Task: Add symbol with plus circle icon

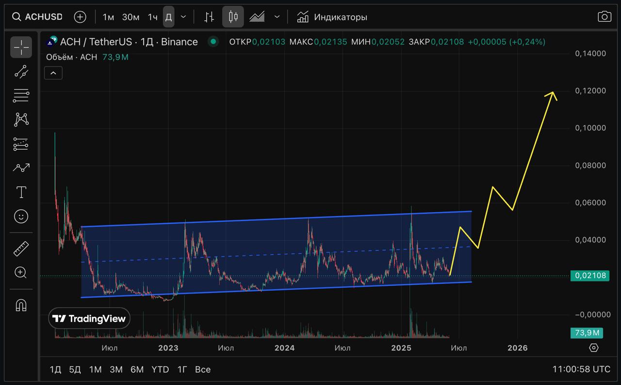Action: 80,17
